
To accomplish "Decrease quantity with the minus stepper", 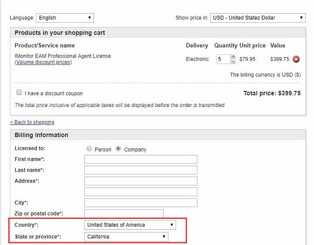I will 233,62.
